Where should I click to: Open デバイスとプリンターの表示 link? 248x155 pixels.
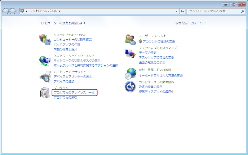(x=73, y=77)
